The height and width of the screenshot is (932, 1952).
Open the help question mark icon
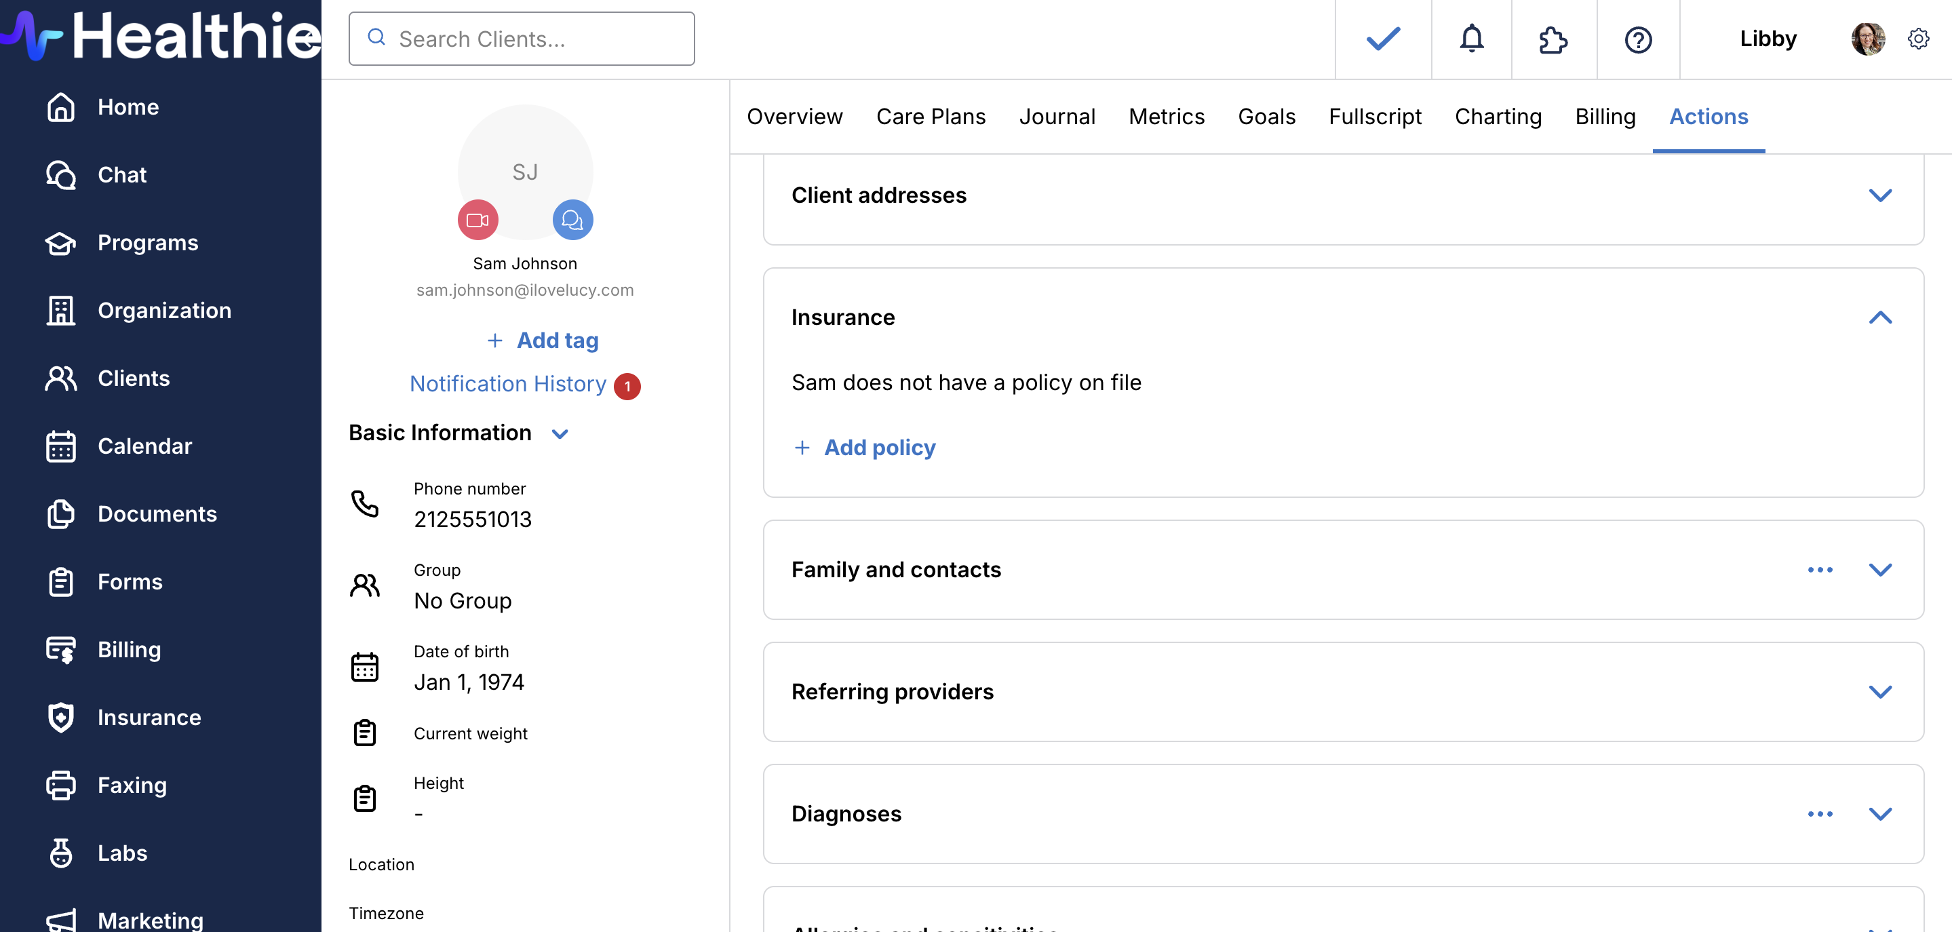coord(1637,39)
